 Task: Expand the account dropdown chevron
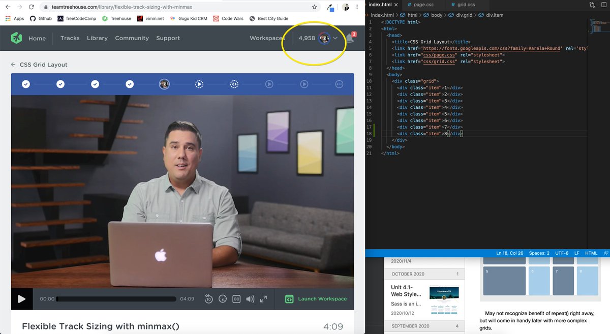coord(335,39)
